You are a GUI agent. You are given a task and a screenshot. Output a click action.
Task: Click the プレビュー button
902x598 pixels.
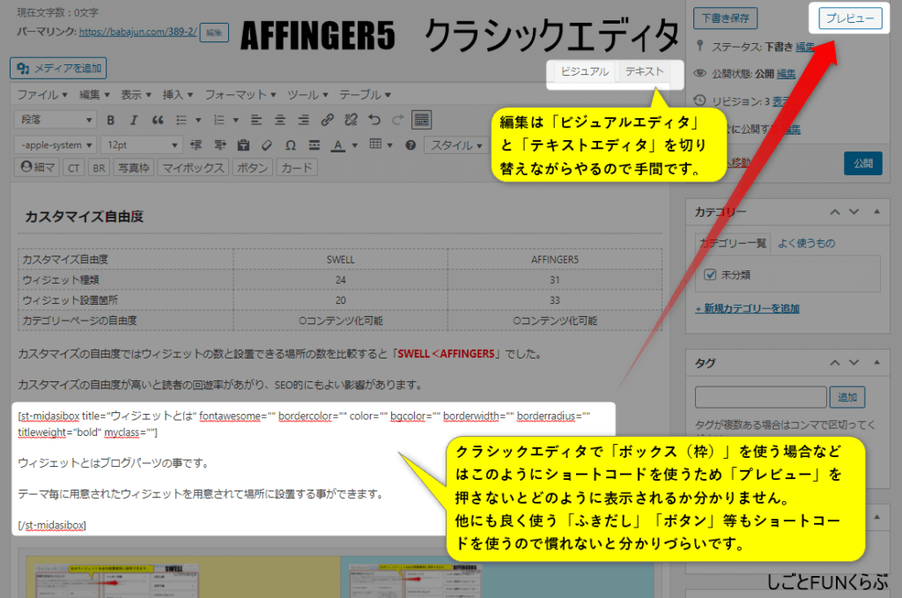point(850,18)
